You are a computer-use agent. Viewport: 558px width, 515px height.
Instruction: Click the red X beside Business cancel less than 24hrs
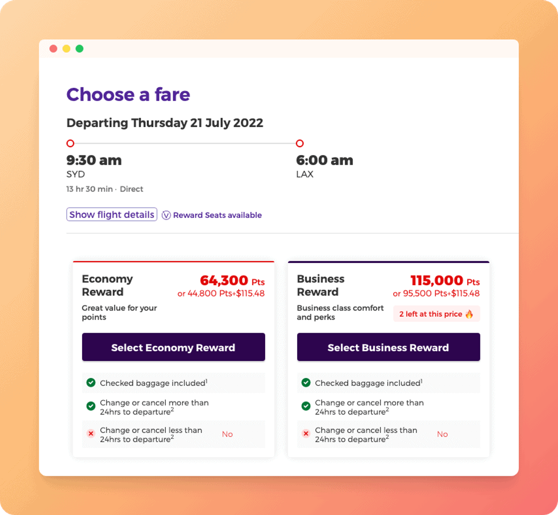(x=306, y=434)
